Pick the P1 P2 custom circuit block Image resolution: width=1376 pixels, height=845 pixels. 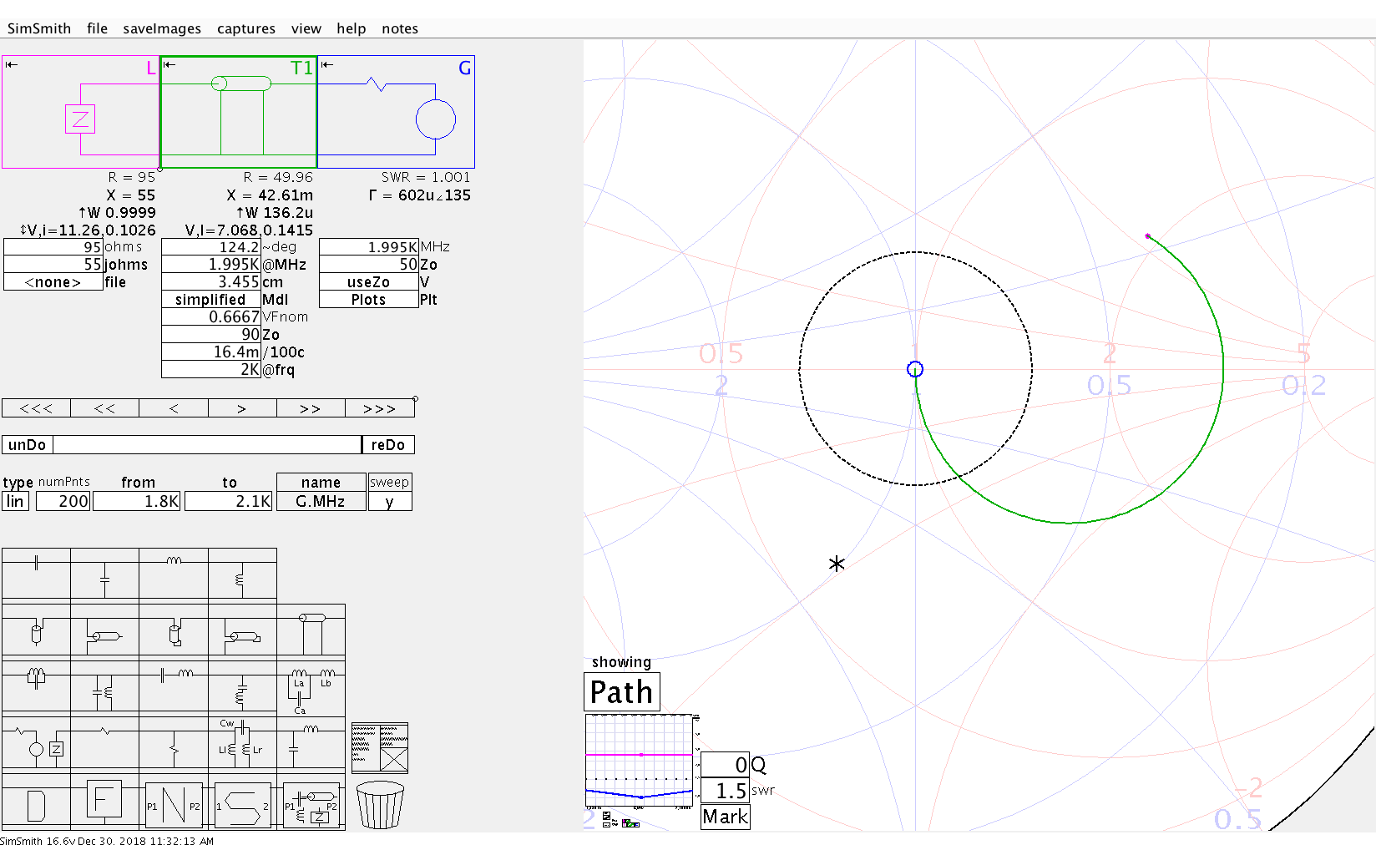(311, 805)
